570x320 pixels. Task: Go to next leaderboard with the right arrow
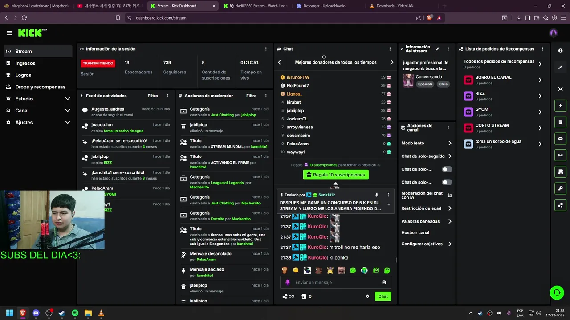[x=391, y=62]
